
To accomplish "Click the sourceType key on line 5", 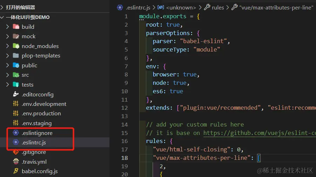I will pos(169,49).
